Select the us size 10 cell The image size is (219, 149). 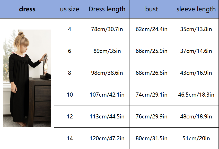(70, 95)
